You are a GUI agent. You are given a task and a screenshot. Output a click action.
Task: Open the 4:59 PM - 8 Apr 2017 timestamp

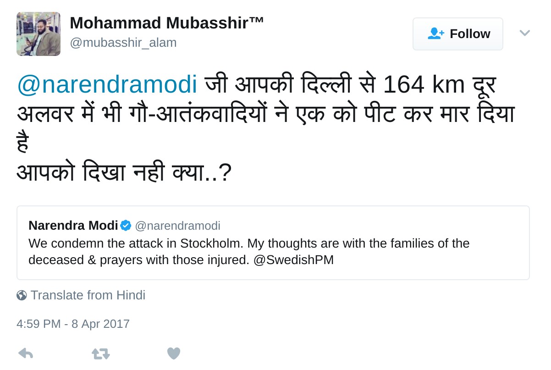tap(73, 324)
